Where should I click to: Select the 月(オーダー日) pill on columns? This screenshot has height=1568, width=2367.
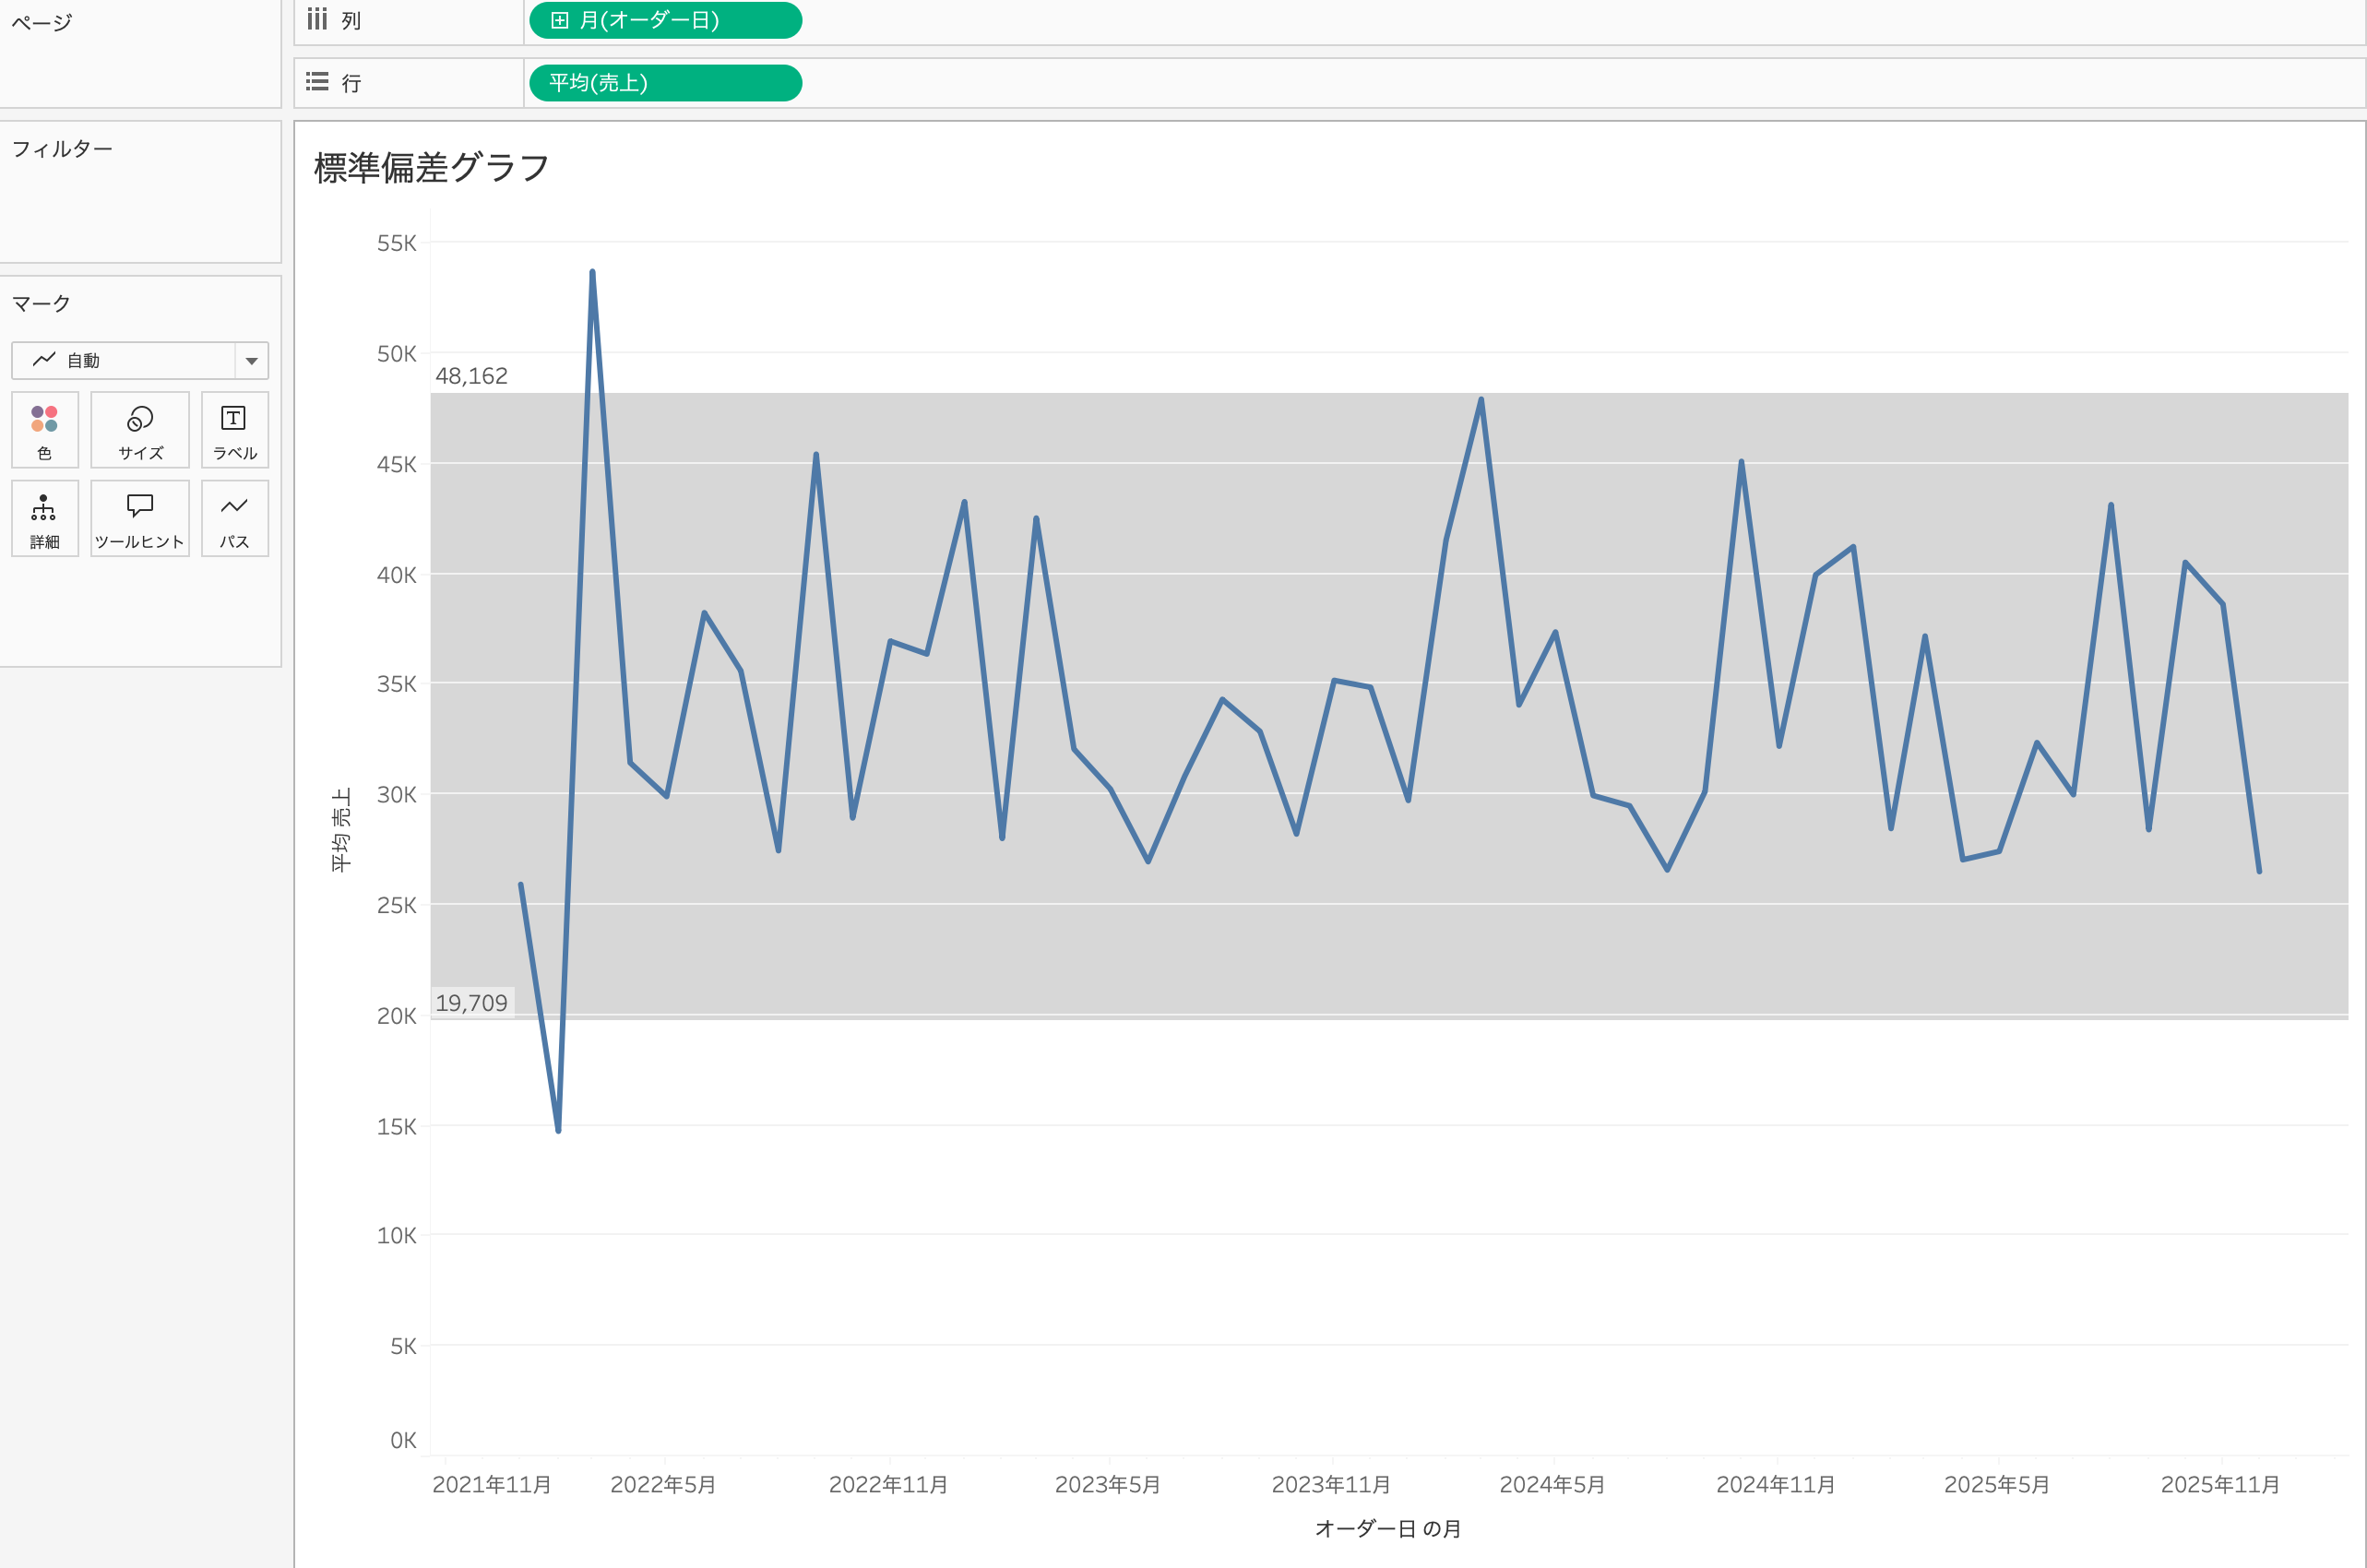[680, 20]
